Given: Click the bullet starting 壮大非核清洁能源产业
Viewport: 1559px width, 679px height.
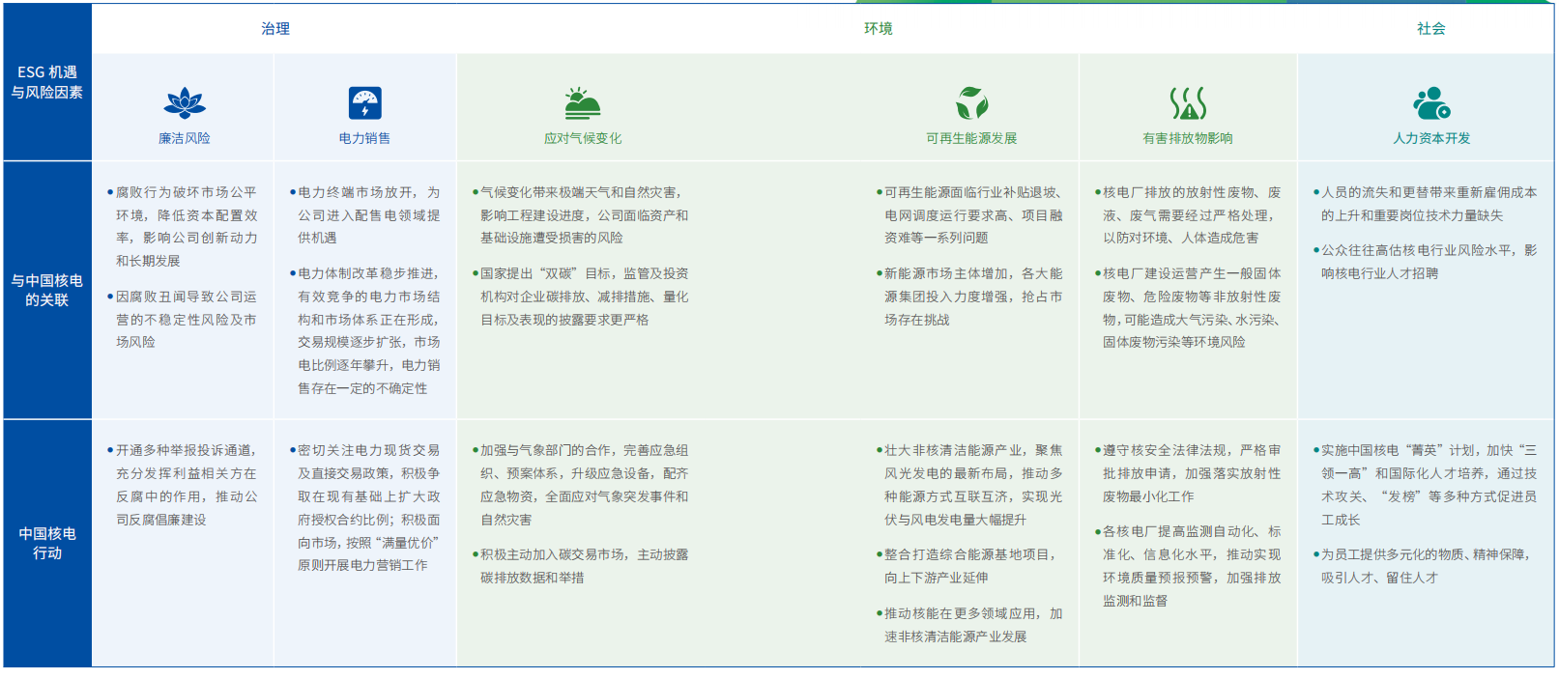Looking at the screenshot, I should 969,485.
